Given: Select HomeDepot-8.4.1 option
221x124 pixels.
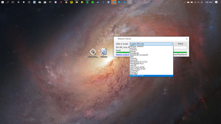Looking at the screenshot, I should coord(151,63).
